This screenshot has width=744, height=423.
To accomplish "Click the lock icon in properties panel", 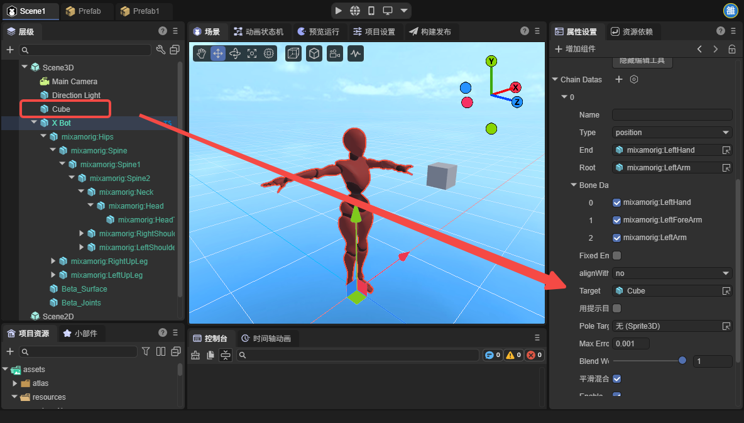I will (x=732, y=49).
